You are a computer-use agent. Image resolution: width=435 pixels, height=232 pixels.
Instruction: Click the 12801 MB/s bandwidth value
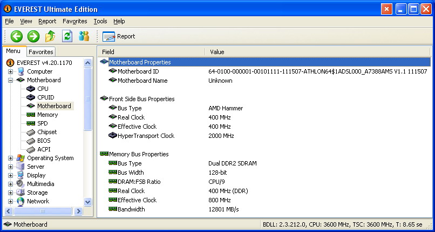(x=223, y=209)
